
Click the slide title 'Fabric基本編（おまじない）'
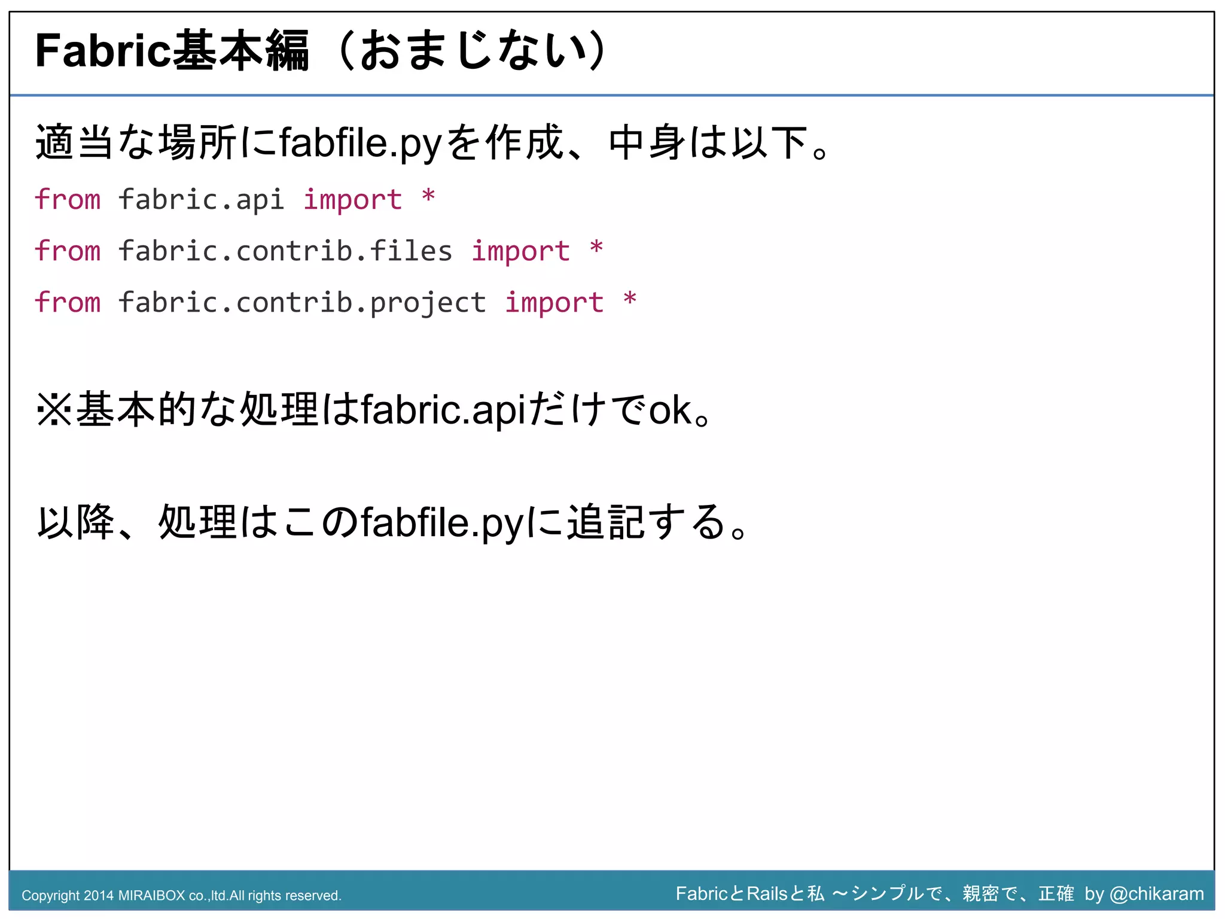pyautogui.click(x=322, y=50)
